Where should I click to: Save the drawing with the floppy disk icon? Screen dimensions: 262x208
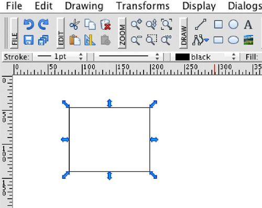[x=29, y=40]
